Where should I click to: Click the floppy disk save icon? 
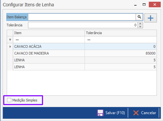click(100, 113)
